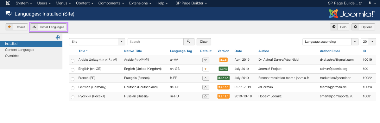Screen dimensions: 380x123
Task: Click the orange default star for English (en-GB)
Action: (x=206, y=69)
